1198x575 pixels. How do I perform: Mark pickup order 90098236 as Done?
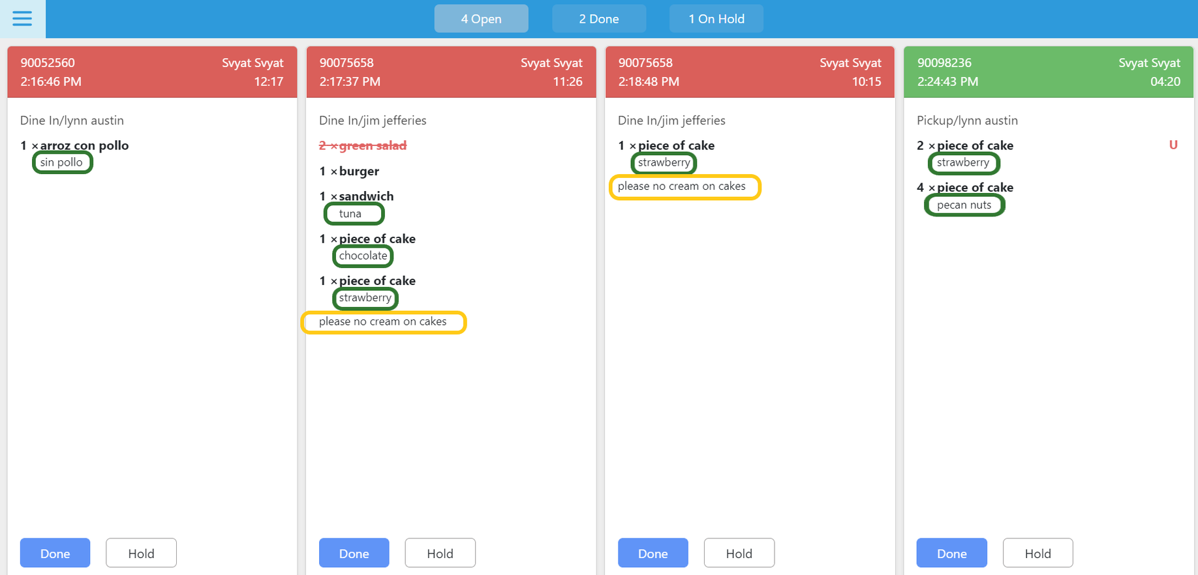pos(951,553)
